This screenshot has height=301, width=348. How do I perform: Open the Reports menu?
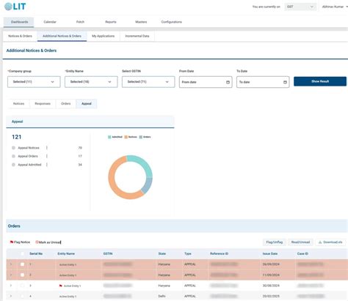click(x=111, y=22)
